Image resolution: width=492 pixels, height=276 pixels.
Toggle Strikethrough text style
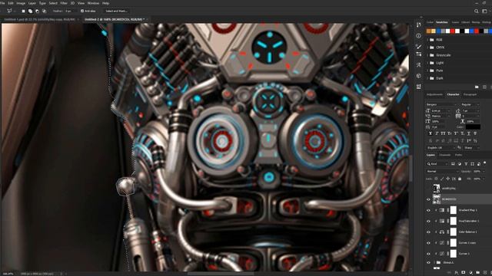point(475,133)
